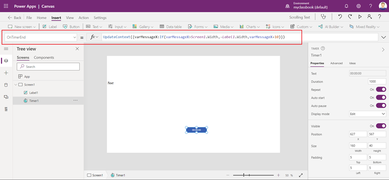The width and height of the screenshot is (389, 180).
Task: Toggle the Auto pause switch
Action: (381, 106)
